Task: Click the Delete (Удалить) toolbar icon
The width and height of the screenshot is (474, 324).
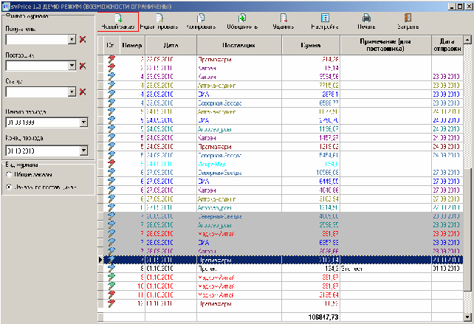Action: coord(284,18)
